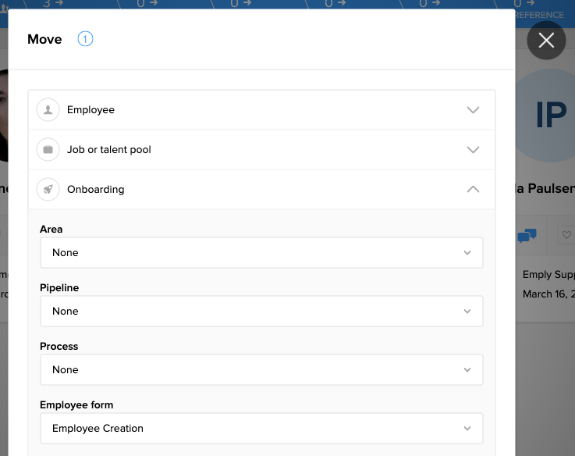Select the Employee accordion label
Viewport: 575px width, 456px height.
(x=91, y=110)
